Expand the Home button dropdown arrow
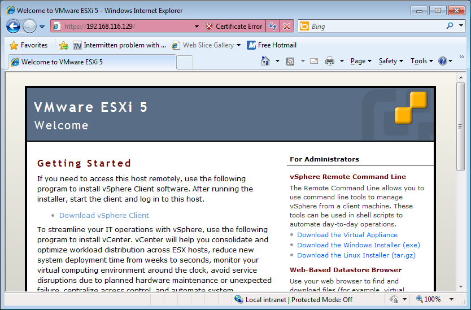 277,62
